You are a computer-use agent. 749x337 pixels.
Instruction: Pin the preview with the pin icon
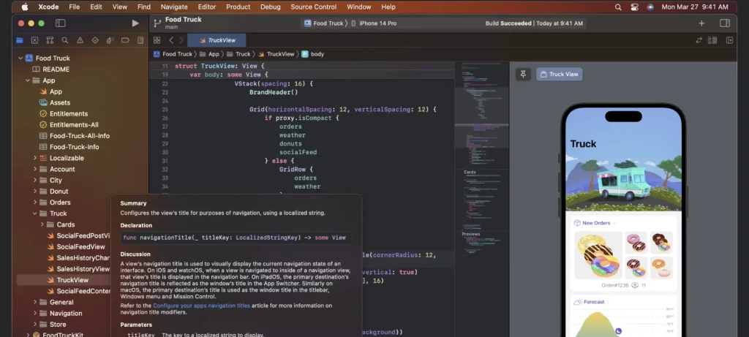tap(523, 74)
